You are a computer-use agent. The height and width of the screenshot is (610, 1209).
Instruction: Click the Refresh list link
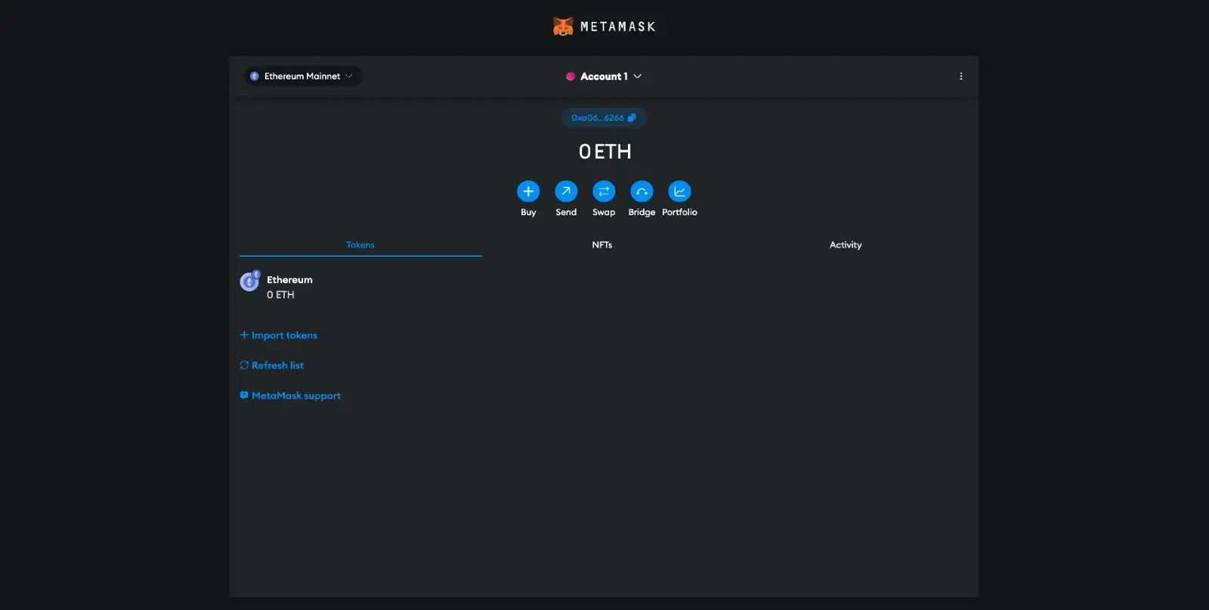(x=272, y=365)
